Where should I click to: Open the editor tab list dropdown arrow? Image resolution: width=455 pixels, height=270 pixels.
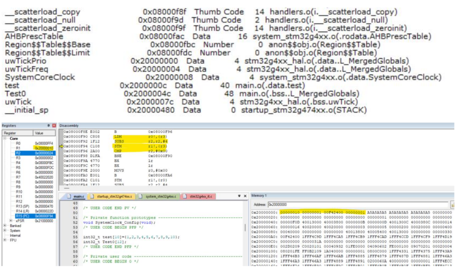click(239, 196)
